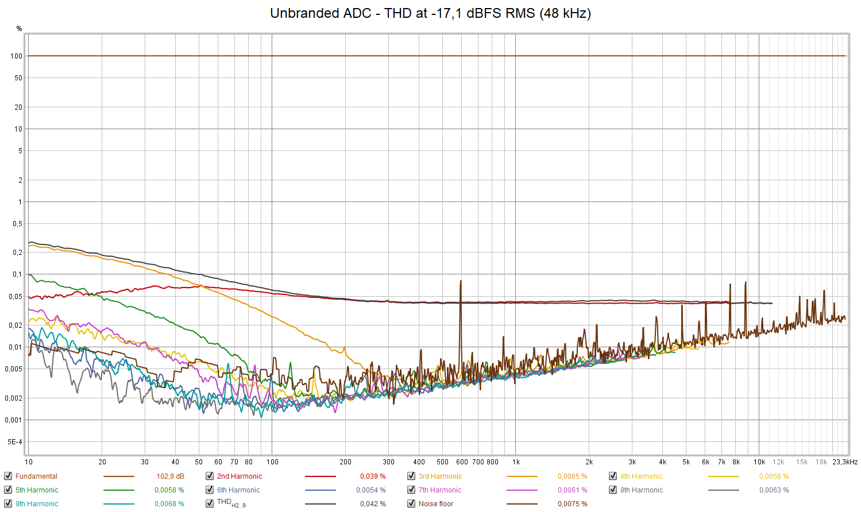The height and width of the screenshot is (512, 861).
Task: Click the 600 Hz frequency axis label
Action: 462,462
